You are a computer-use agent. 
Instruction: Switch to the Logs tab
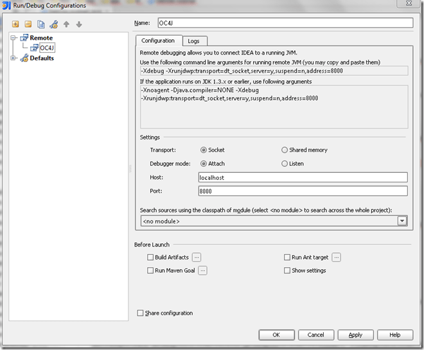(193, 41)
